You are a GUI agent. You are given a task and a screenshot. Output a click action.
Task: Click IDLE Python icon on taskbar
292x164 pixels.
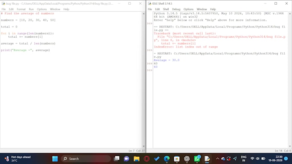pos(207,158)
